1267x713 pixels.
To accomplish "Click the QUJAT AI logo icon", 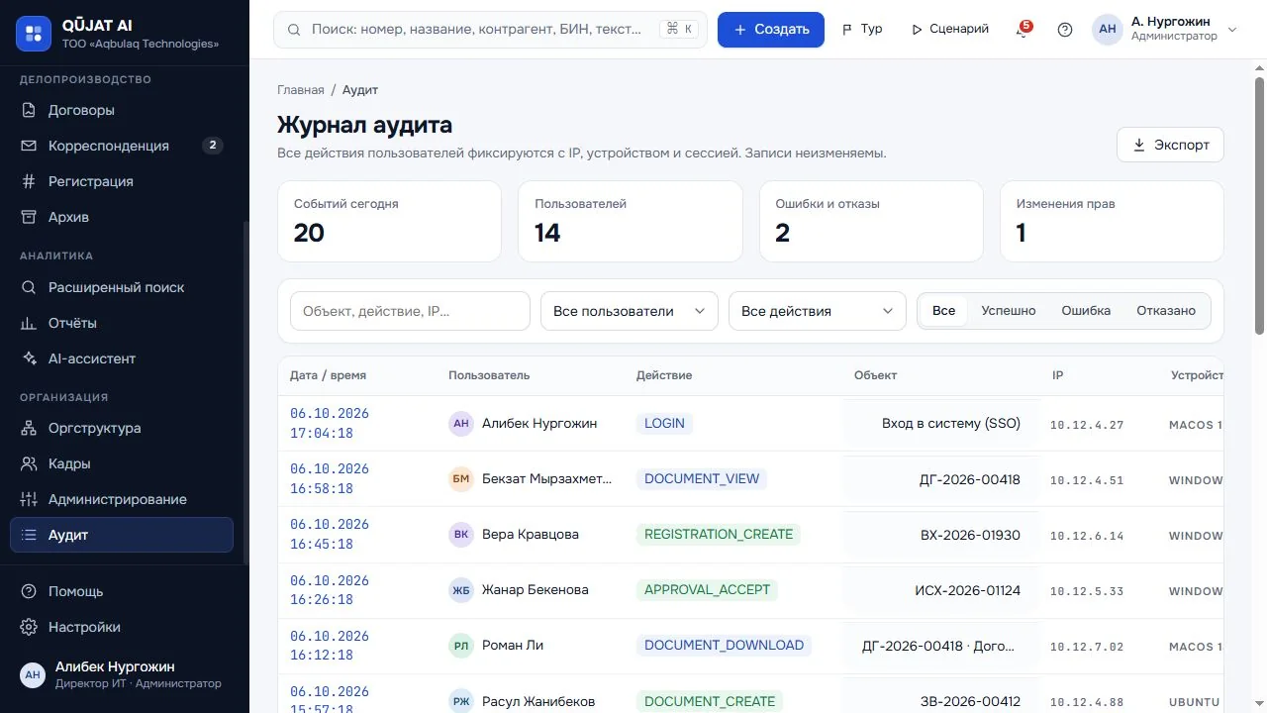I will (34, 34).
